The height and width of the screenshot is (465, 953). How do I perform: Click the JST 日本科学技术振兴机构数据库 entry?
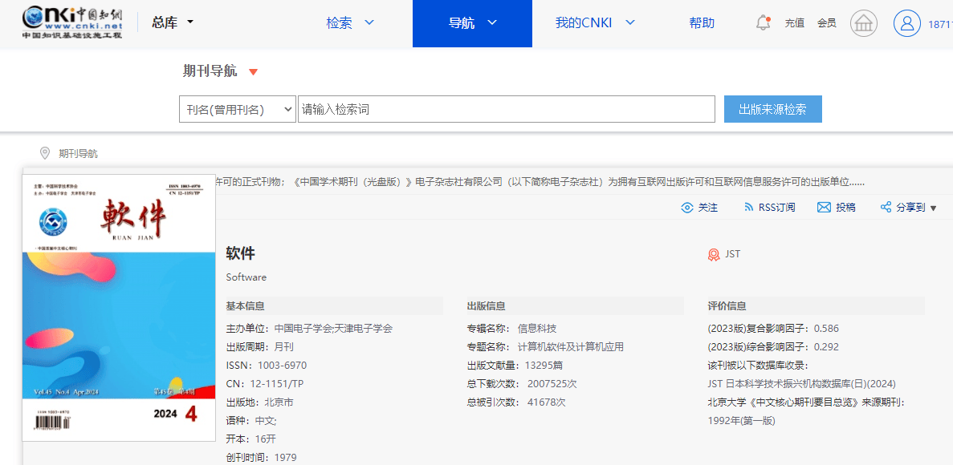[x=802, y=384]
